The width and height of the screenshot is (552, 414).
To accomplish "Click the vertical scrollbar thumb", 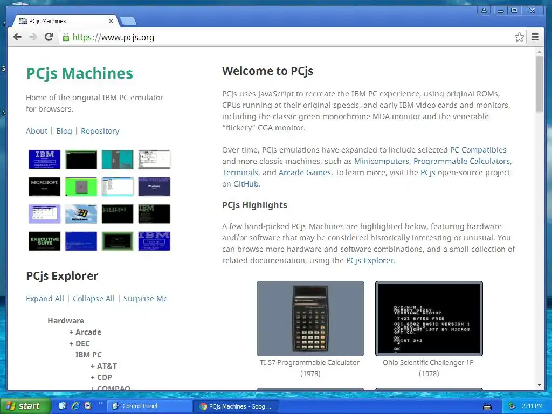I will pos(539,84).
